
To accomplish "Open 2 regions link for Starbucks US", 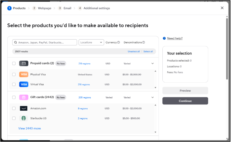I will tap(83, 118).
